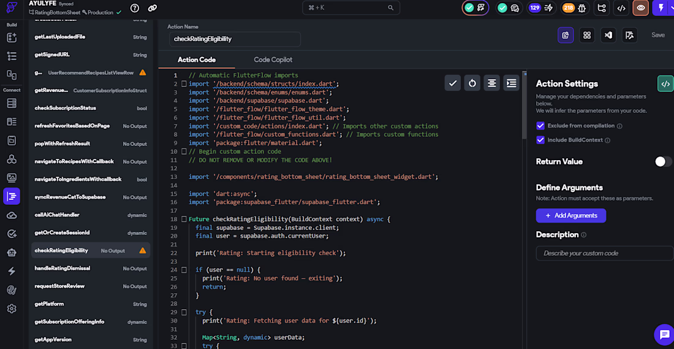Switch to the Code Copilot tab
Screen dimensions: 674x349
pyautogui.click(x=273, y=59)
